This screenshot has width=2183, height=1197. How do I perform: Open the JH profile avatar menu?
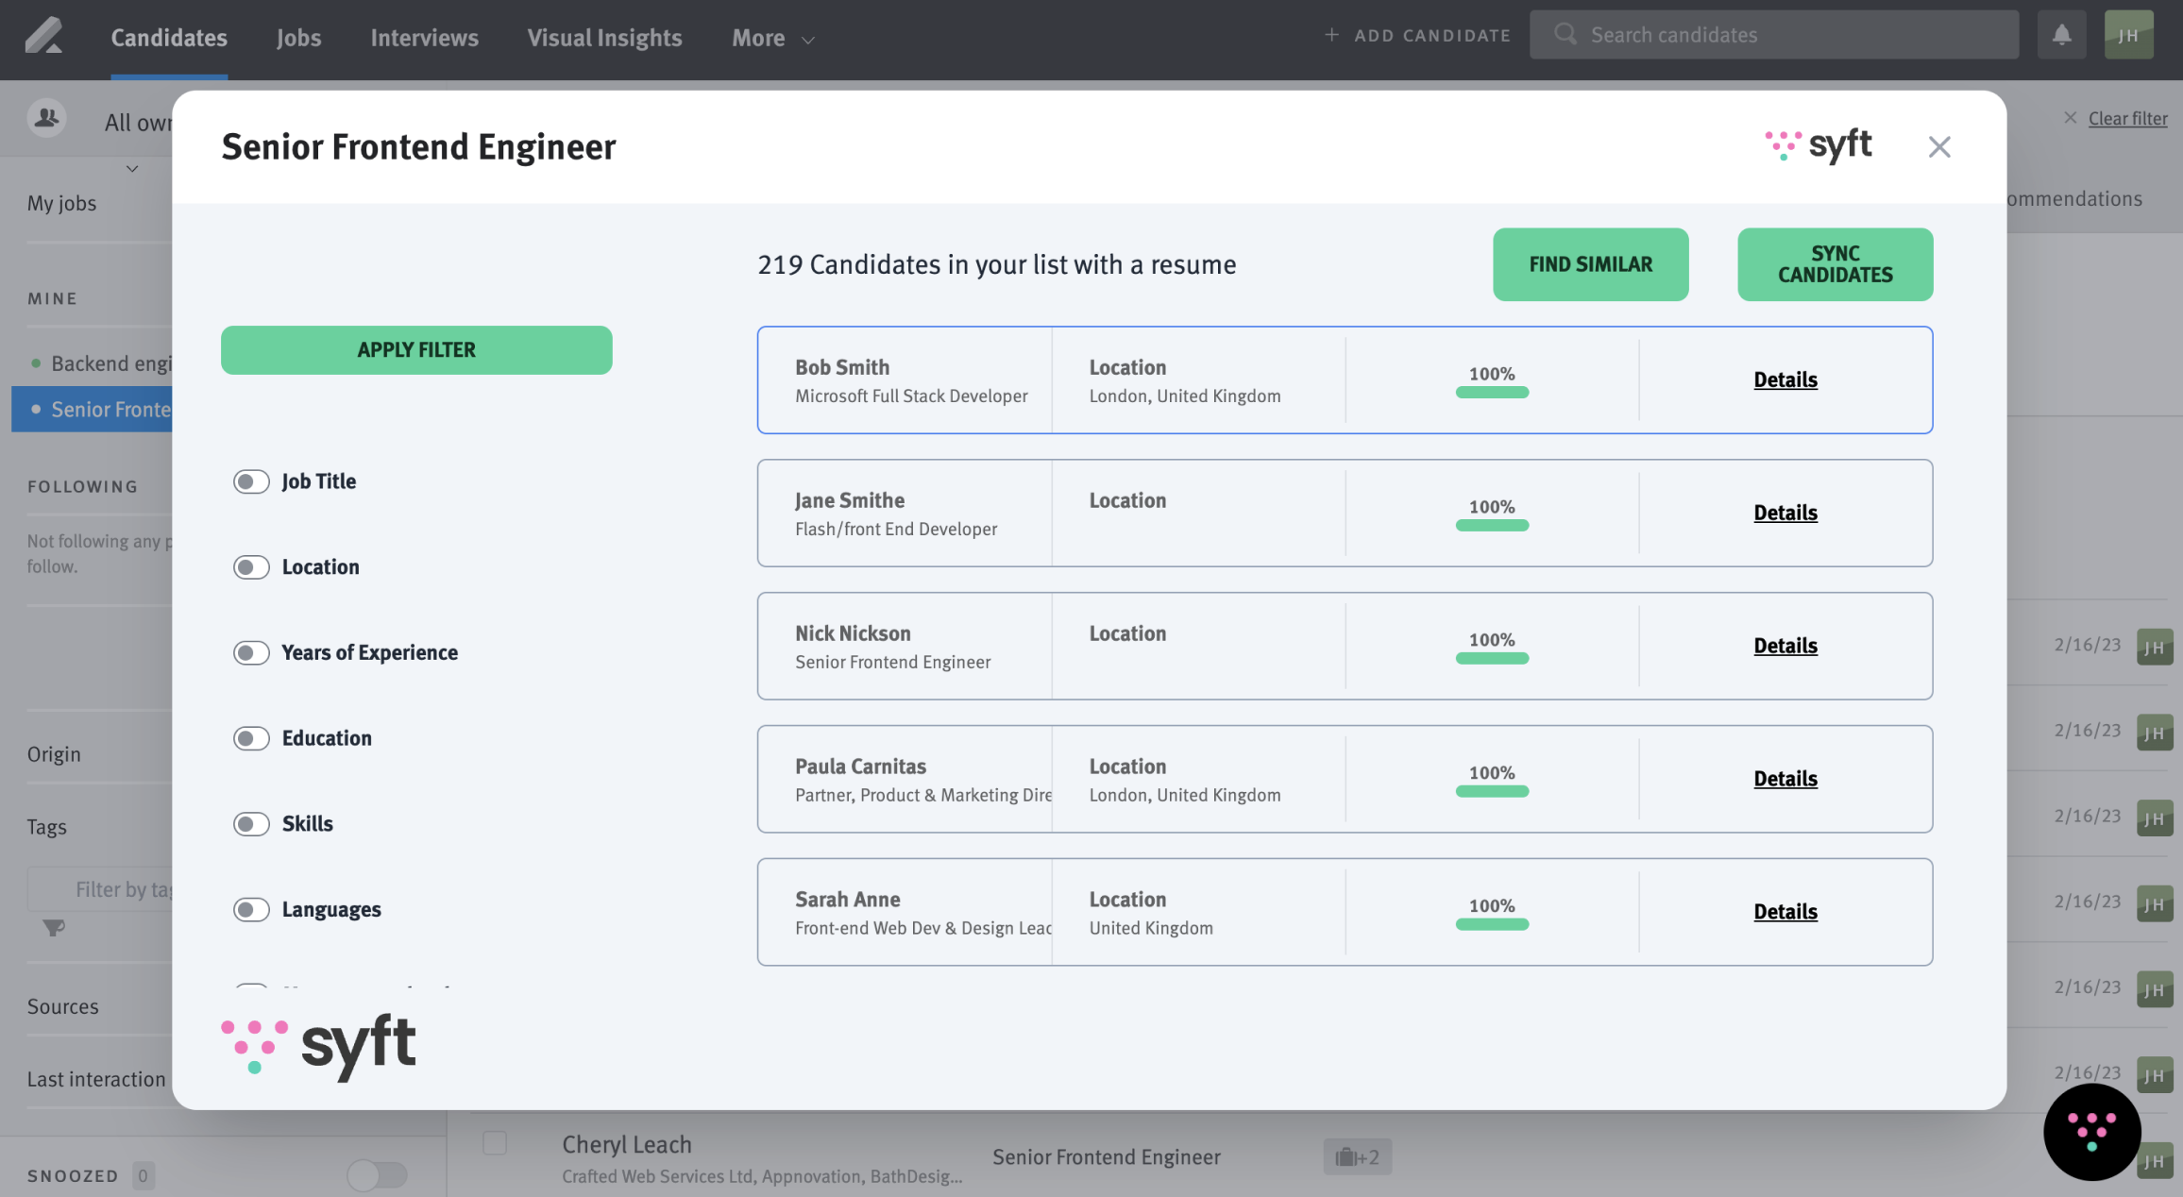(x=2129, y=34)
